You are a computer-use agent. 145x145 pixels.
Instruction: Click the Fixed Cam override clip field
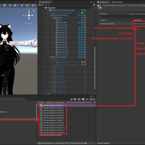coord(139,24)
